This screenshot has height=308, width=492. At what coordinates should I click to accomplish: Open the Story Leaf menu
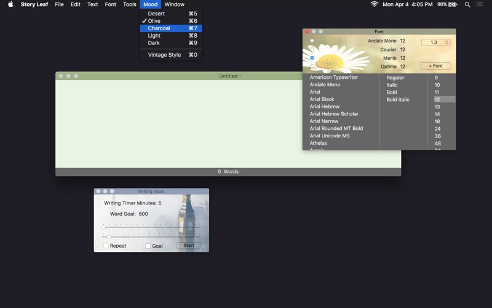click(x=34, y=4)
